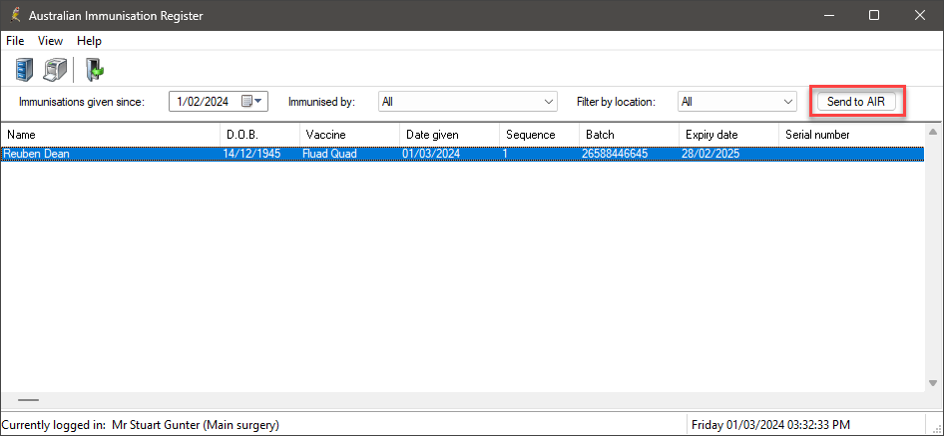944x436 pixels.
Task: Sort by the Name column header
Action: (110, 135)
